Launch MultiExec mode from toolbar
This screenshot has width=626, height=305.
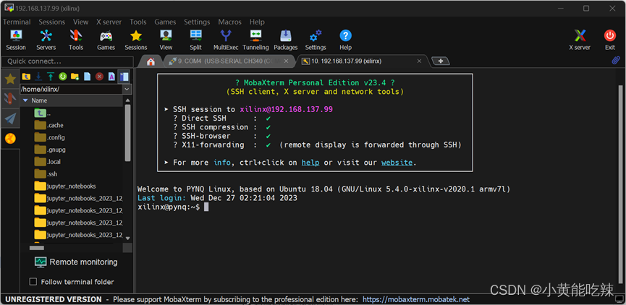(x=226, y=40)
